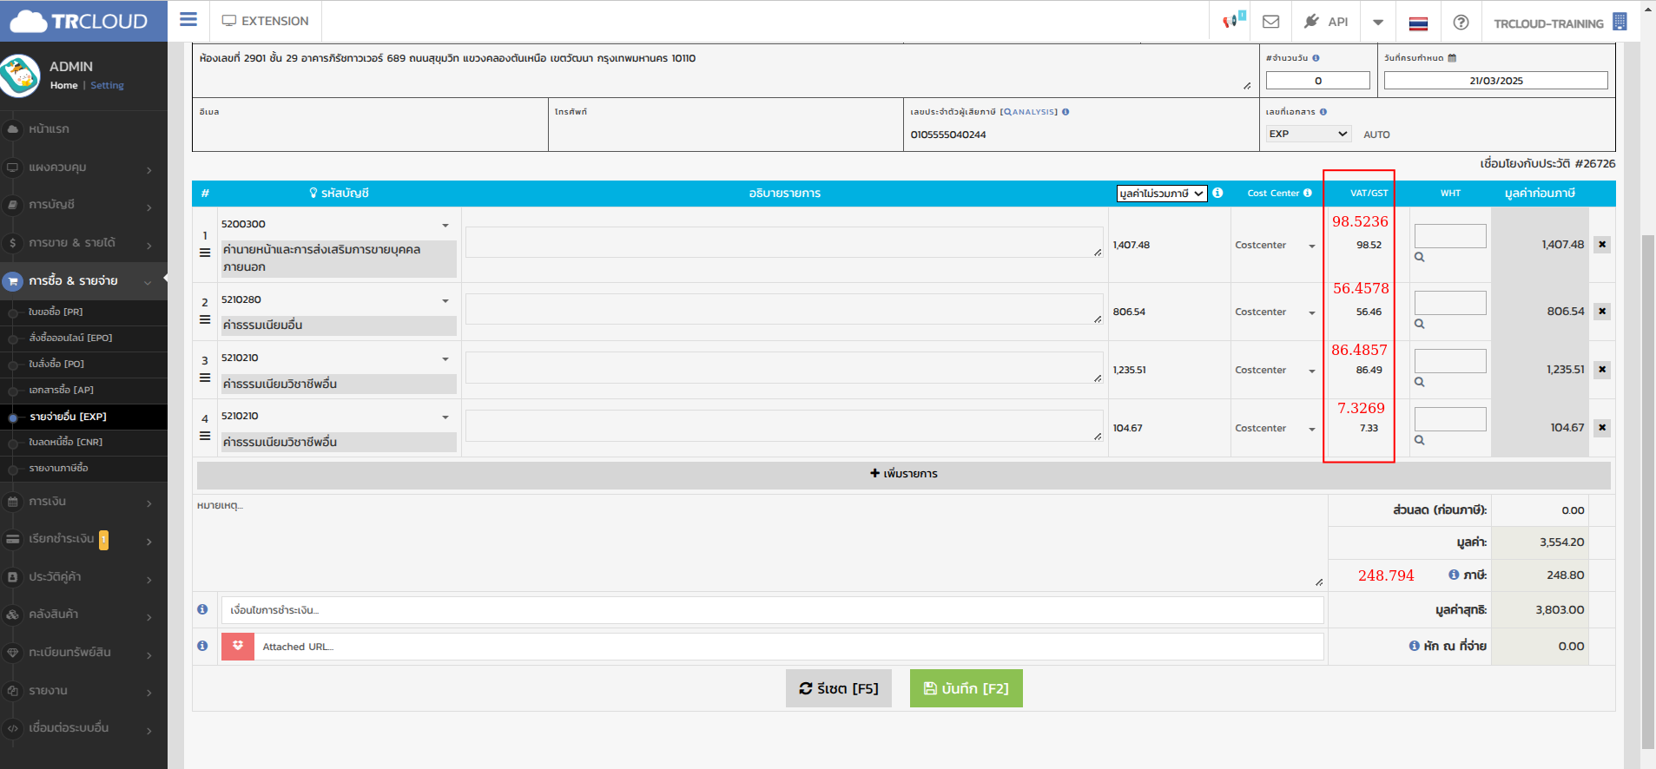Open เชื่อมต่อระบบอื่น sidebar menu
This screenshot has width=1656, height=769.
(83, 728)
